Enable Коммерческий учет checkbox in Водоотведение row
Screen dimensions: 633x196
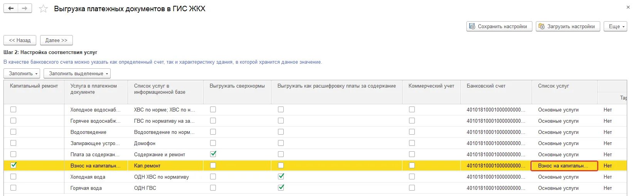(x=412, y=132)
